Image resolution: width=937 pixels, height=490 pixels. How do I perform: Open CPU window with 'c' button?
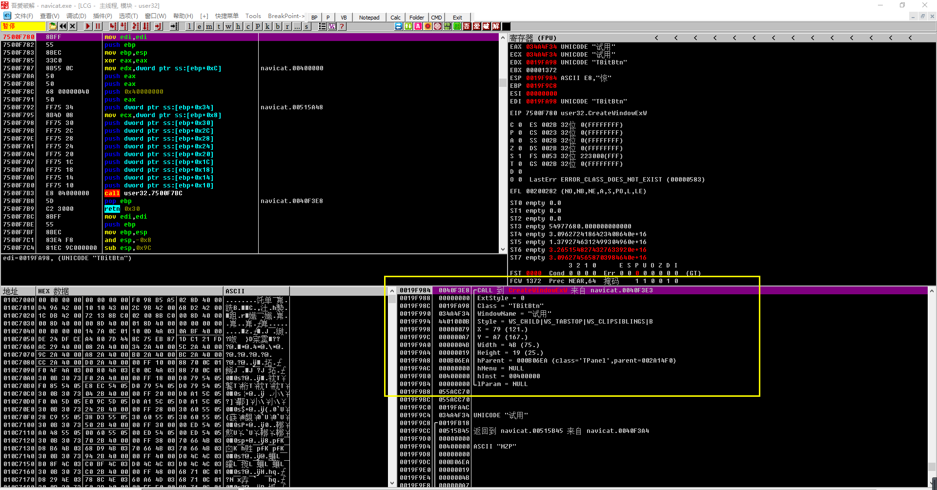[x=248, y=26]
